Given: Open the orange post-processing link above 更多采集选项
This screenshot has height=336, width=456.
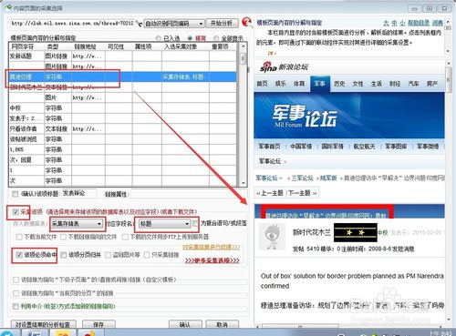Looking at the screenshot, I should (211, 247).
